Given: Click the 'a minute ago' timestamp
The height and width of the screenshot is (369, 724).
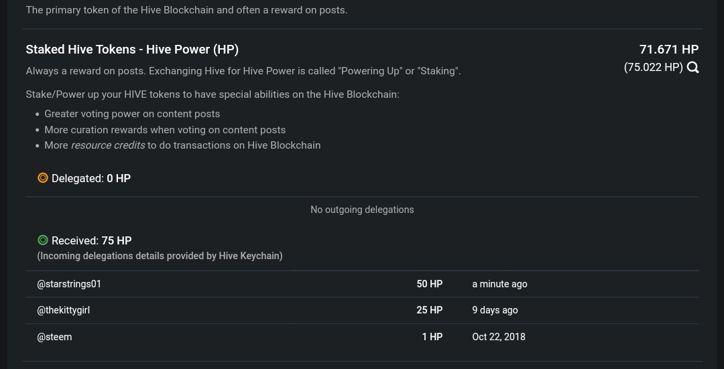Looking at the screenshot, I should coord(499,284).
